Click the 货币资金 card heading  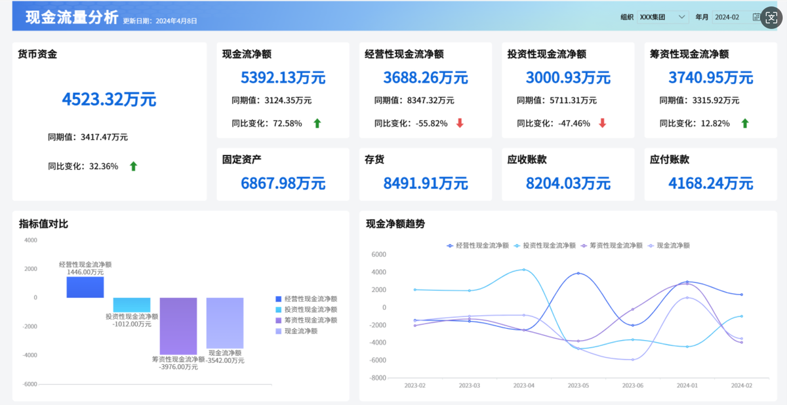point(37,54)
